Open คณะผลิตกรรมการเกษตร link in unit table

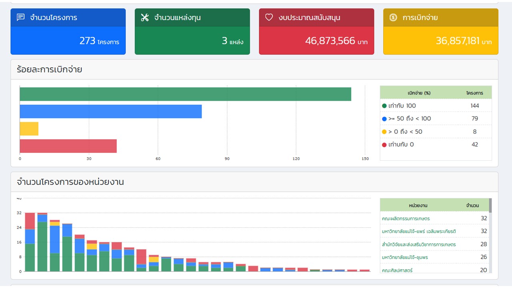click(406, 219)
